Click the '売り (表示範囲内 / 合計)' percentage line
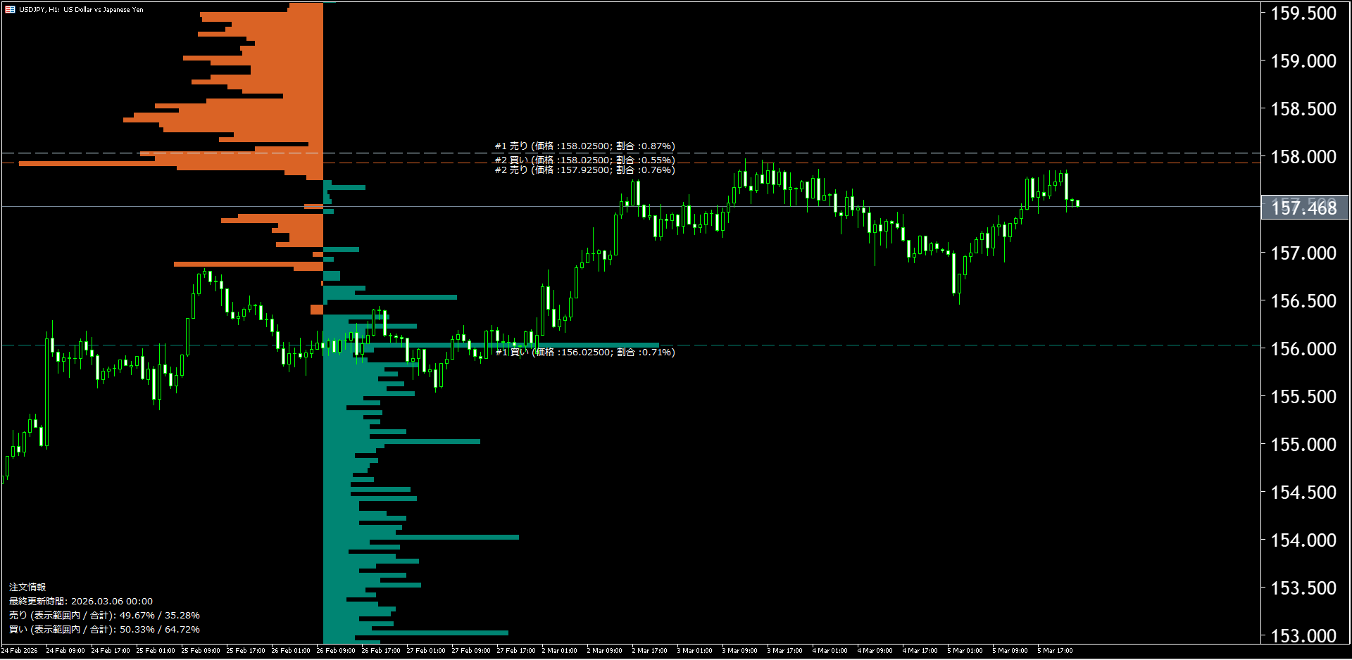Viewport: 1352px width, 660px height. (x=104, y=616)
